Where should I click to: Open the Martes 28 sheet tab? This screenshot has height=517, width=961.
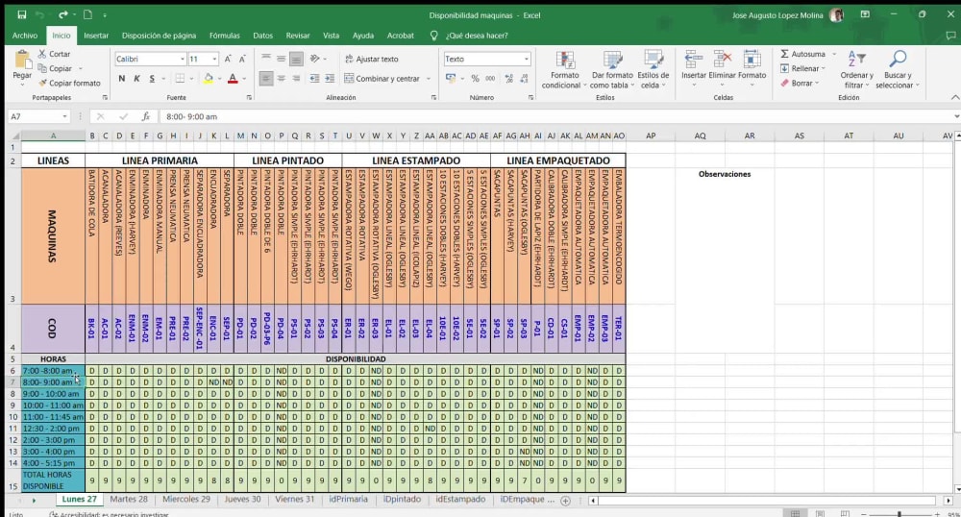tap(129, 500)
